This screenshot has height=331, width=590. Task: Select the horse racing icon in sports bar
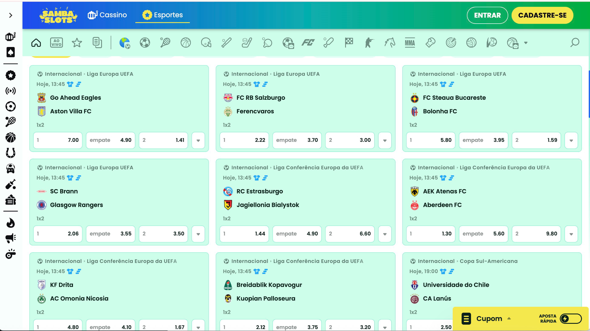pyautogui.click(x=389, y=43)
